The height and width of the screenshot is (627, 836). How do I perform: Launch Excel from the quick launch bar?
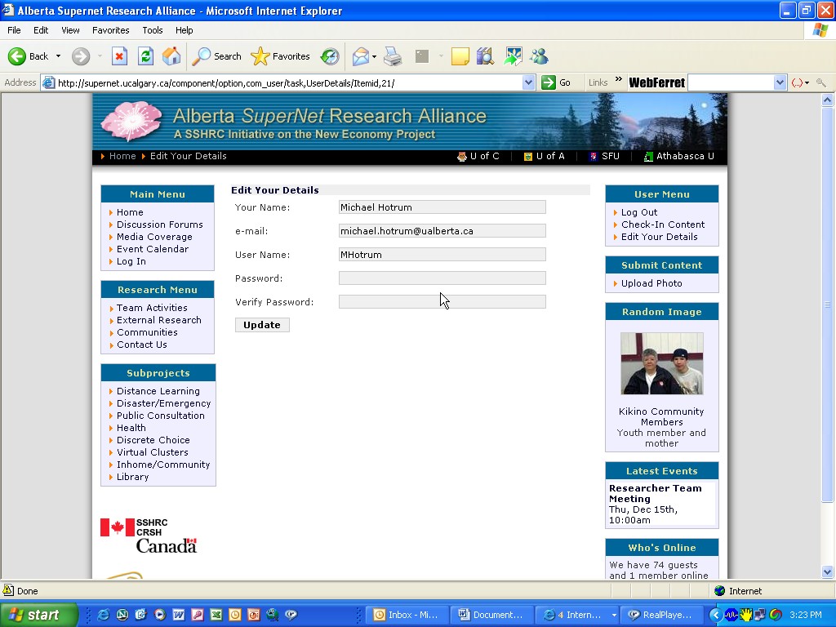[216, 615]
